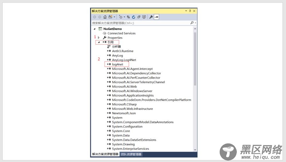Select System.EnterpriseServices reference
Image resolution: width=286 pixels, height=162 pixels.
(130, 149)
